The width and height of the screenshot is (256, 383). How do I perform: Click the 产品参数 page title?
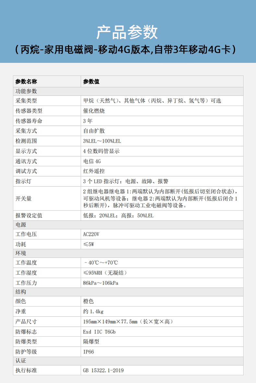127,32
